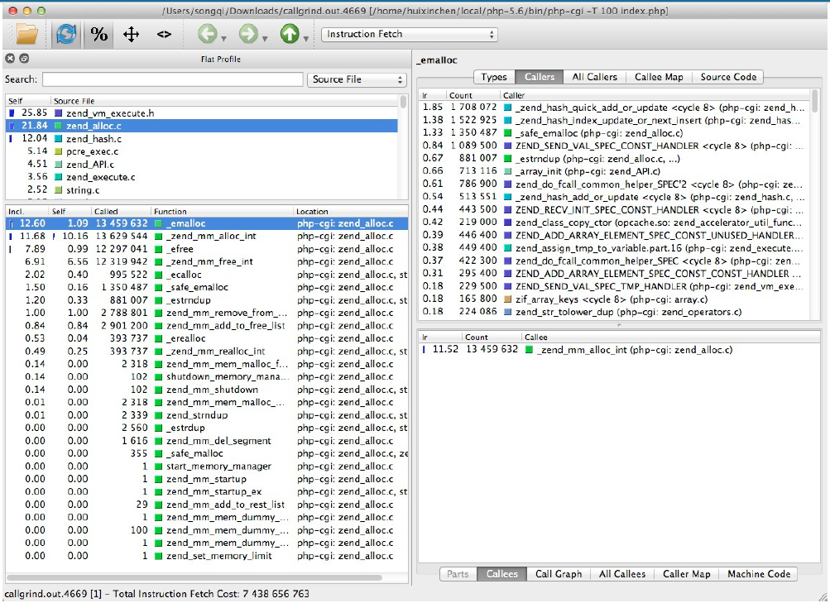Sort the callers list by Caller column

[655, 95]
